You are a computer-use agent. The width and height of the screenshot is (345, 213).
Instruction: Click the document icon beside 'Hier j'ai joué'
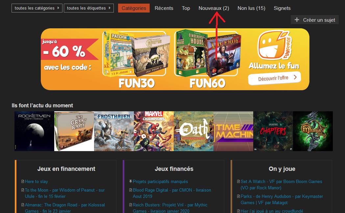(x=238, y=211)
